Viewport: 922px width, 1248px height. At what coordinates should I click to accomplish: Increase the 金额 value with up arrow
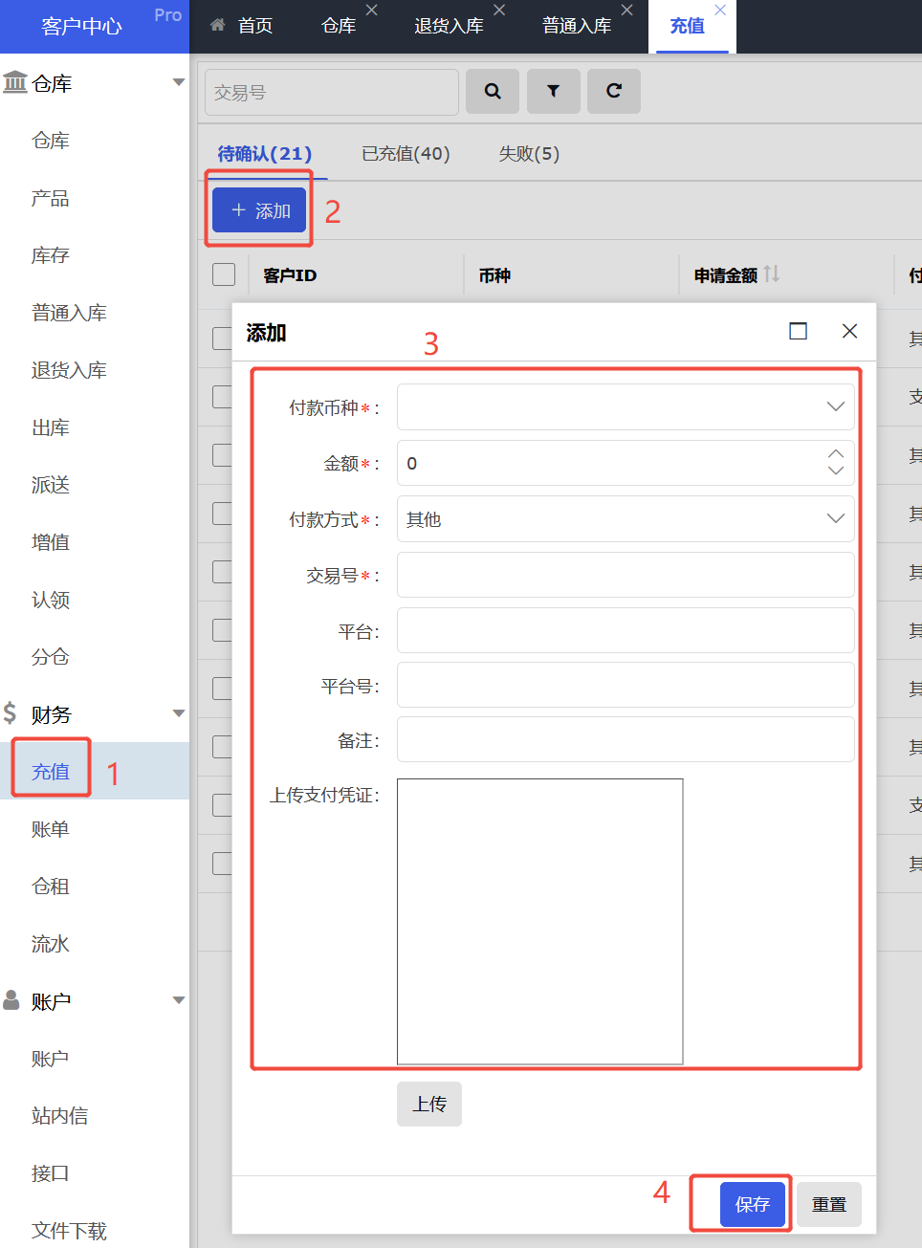point(836,454)
